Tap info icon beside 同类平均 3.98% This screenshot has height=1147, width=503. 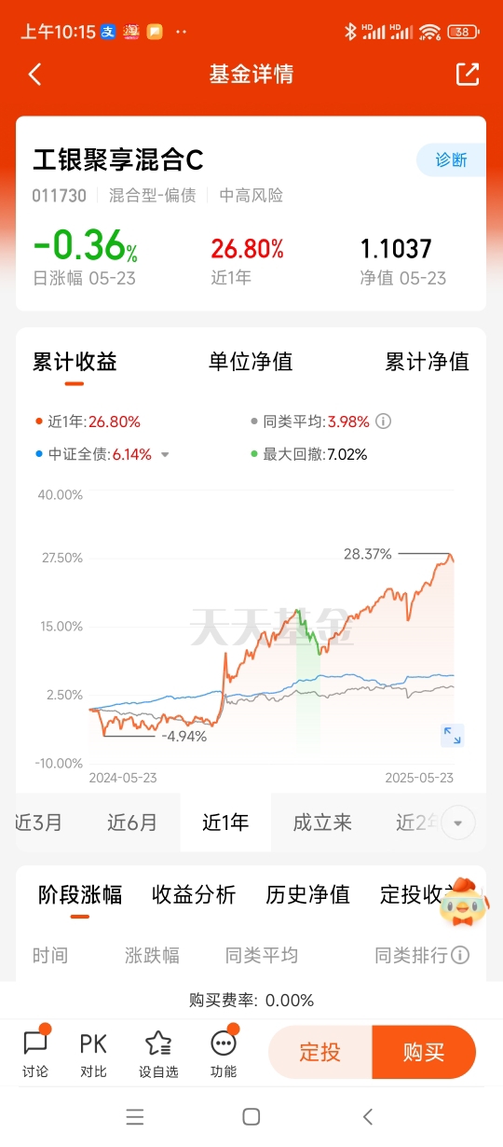coord(383,421)
